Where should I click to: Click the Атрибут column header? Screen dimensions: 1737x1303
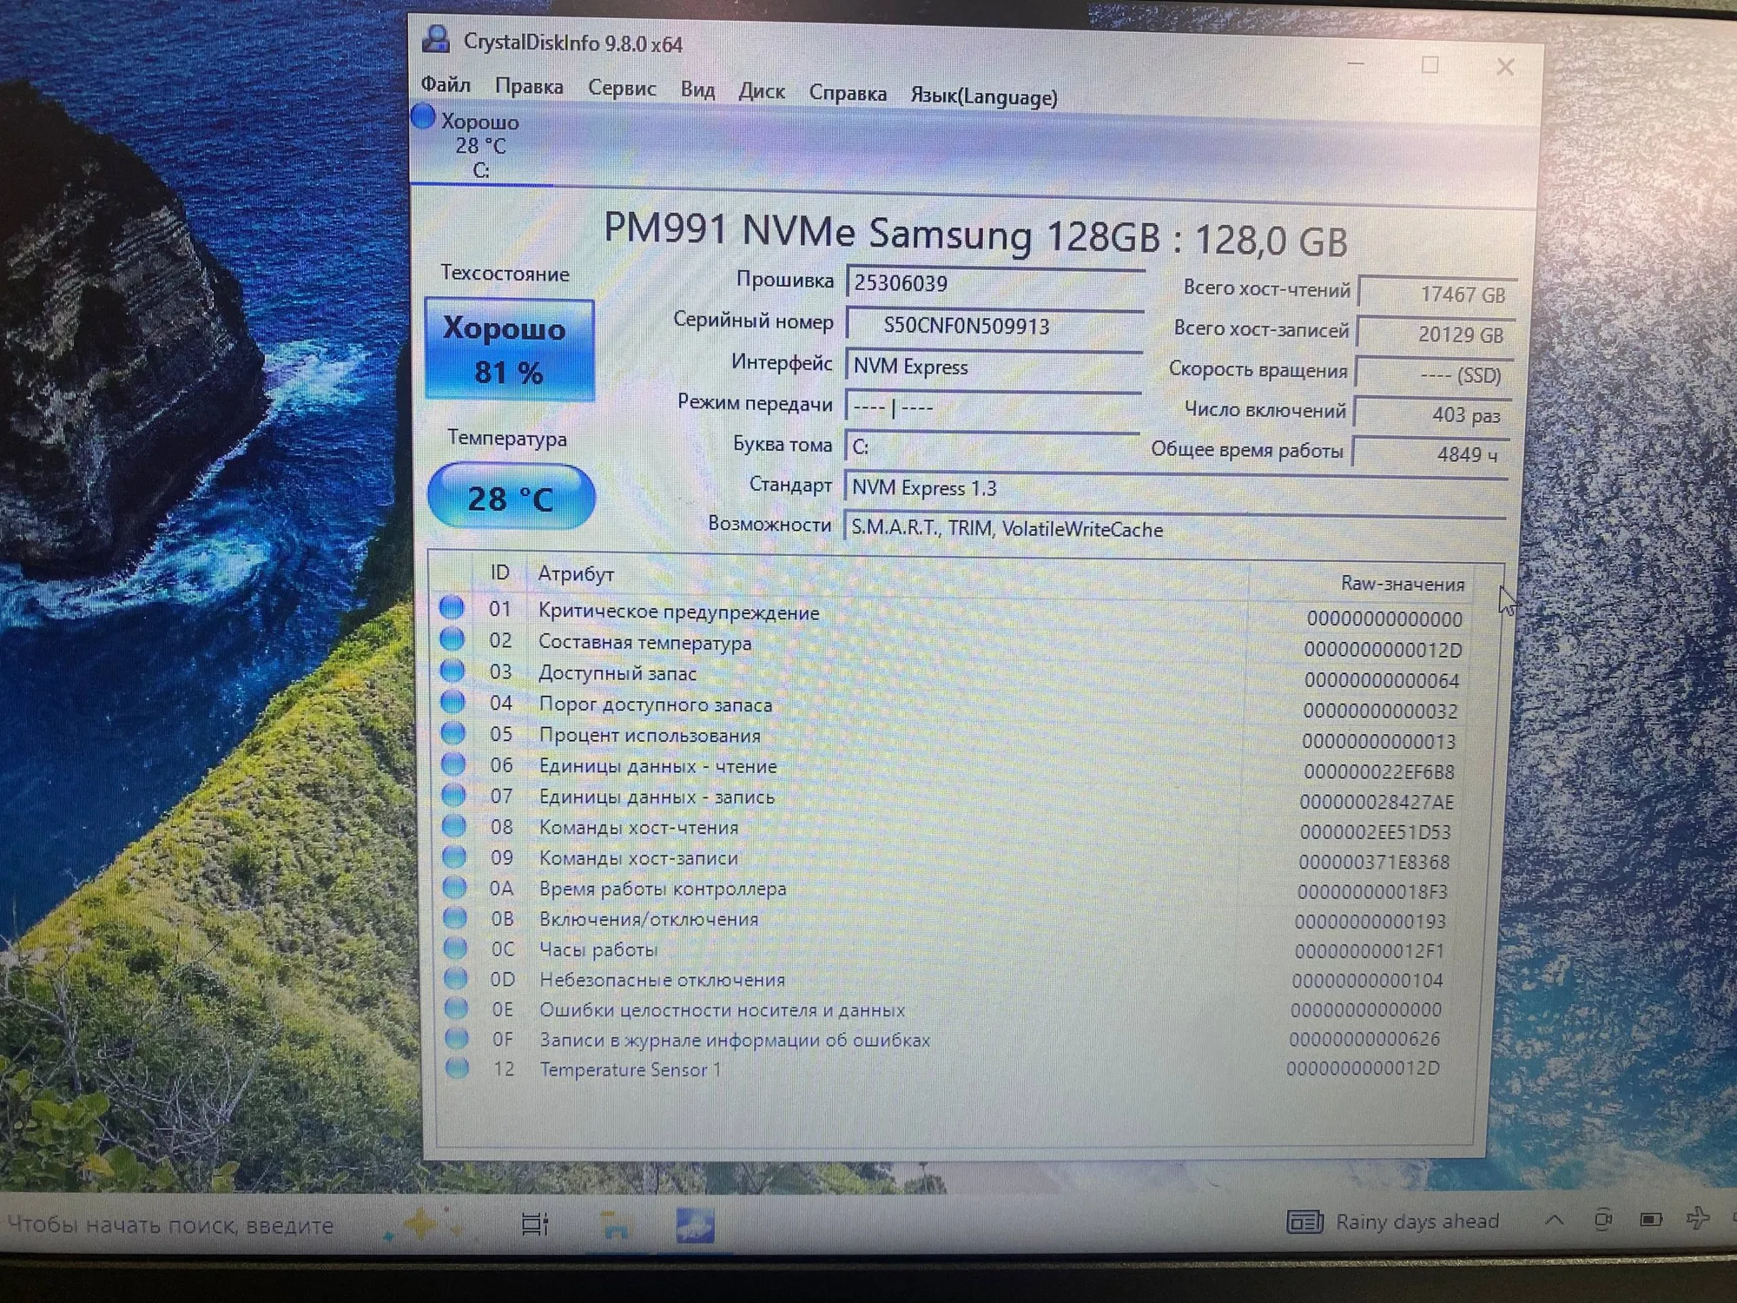tap(576, 574)
